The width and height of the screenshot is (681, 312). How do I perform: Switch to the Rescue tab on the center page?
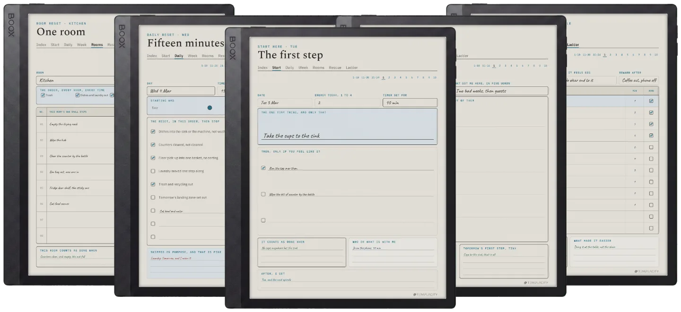click(335, 67)
